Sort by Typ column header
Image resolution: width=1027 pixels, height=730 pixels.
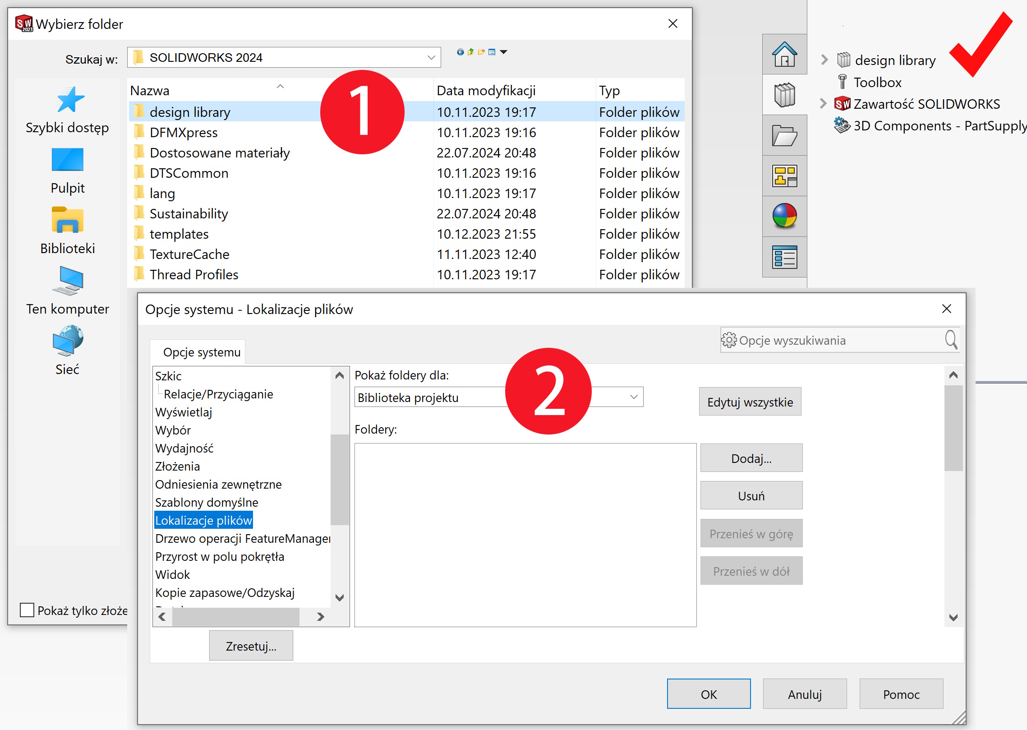(640, 90)
